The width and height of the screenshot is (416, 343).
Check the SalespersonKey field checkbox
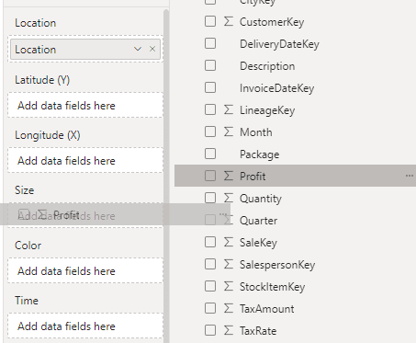tap(210, 264)
